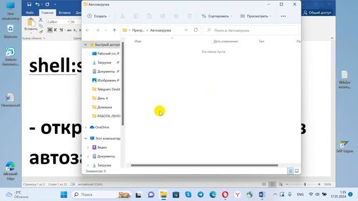Click the Cut scissors icon in Explorer toolbar
The height and width of the screenshot is (201, 358).
pyautogui.click(x=123, y=16)
